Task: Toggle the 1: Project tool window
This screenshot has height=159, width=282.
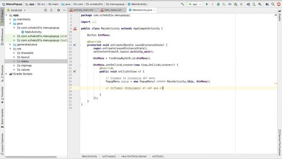Action: point(2,17)
